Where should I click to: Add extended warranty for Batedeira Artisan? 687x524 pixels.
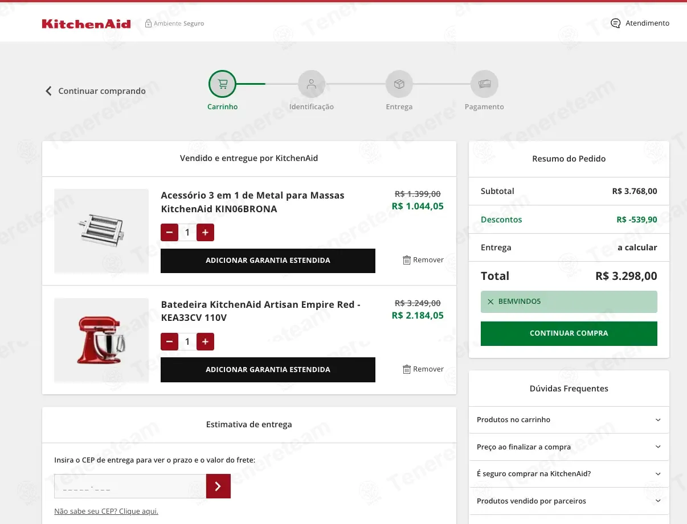(x=268, y=370)
